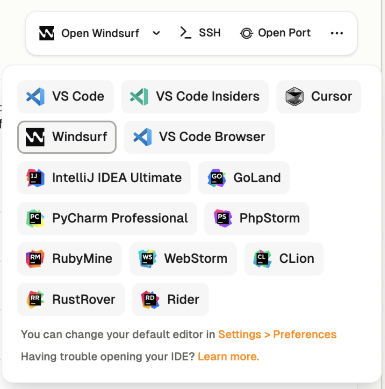Screen dimensions: 385x389
Task: Select IntelliJ IDEA Ultimate editor
Action: coord(104,178)
